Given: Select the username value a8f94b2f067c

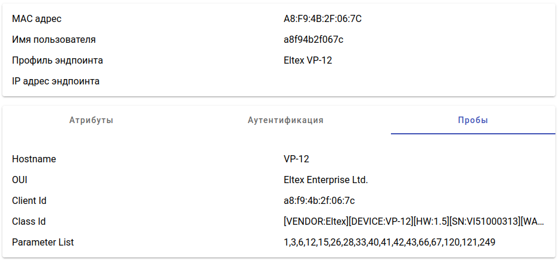Looking at the screenshot, I should (x=313, y=40).
